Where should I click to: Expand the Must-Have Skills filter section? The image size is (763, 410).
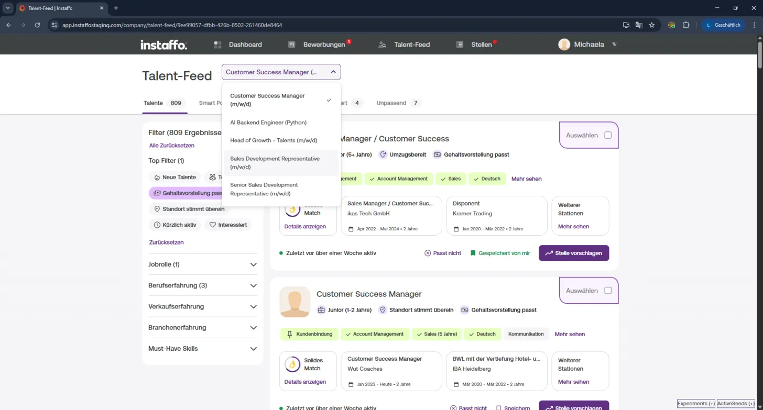tap(203, 348)
